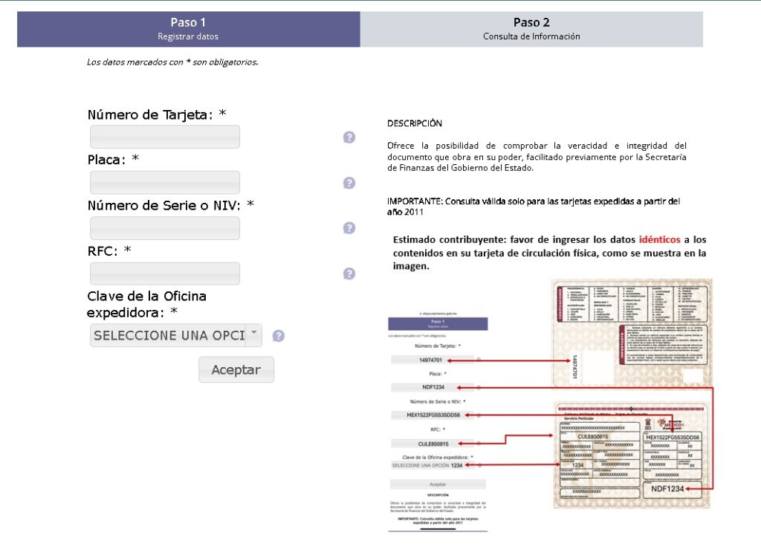Switch to the Paso 1 Registrar datos tab
761x550 pixels.
click(x=188, y=29)
